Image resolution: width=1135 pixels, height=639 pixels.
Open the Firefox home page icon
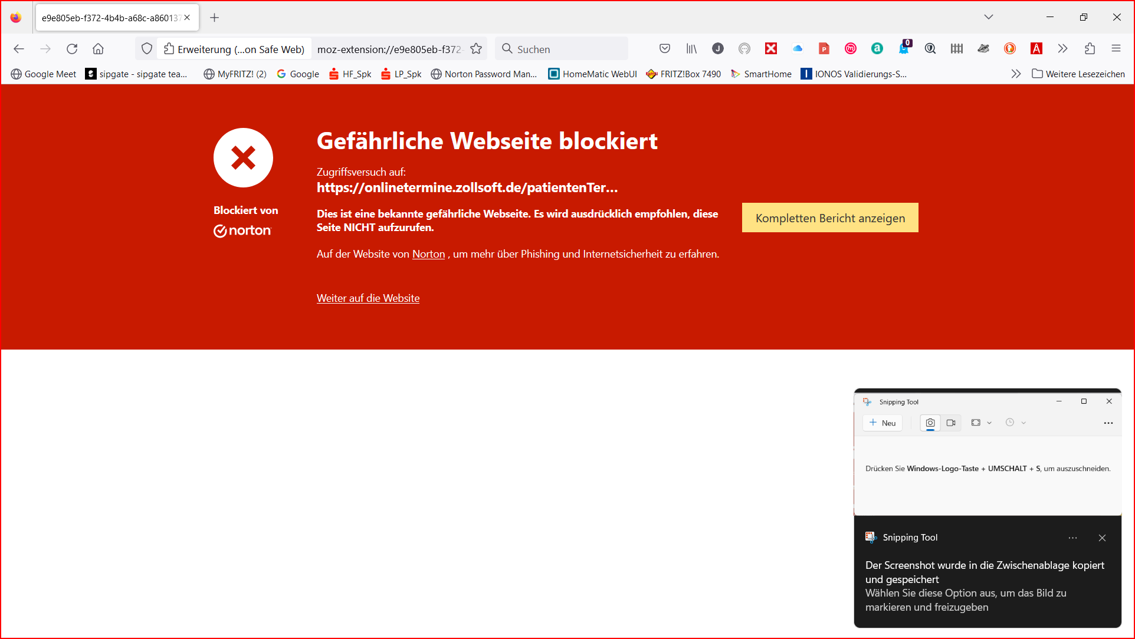click(99, 49)
